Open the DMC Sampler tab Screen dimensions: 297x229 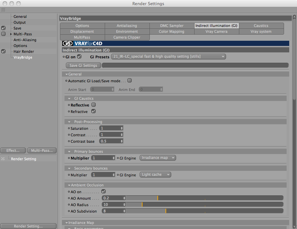tap(172, 26)
